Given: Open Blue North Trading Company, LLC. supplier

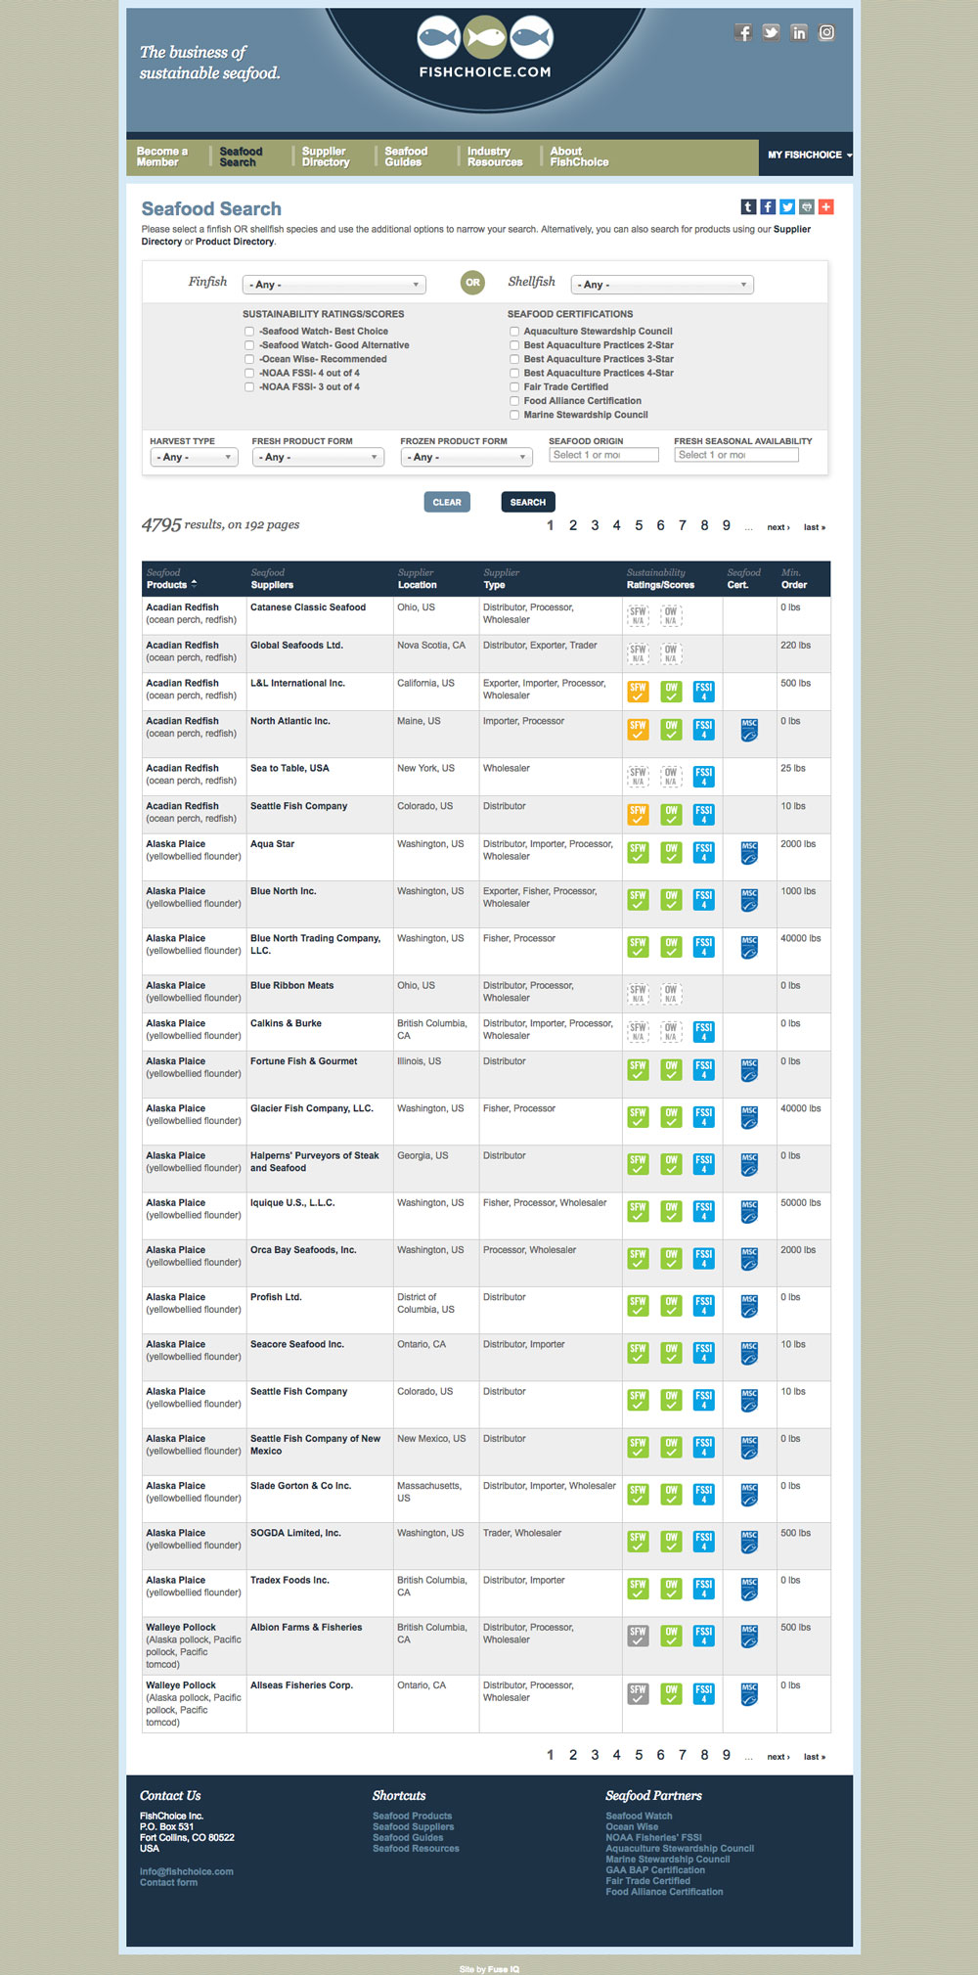Looking at the screenshot, I should coord(315,944).
